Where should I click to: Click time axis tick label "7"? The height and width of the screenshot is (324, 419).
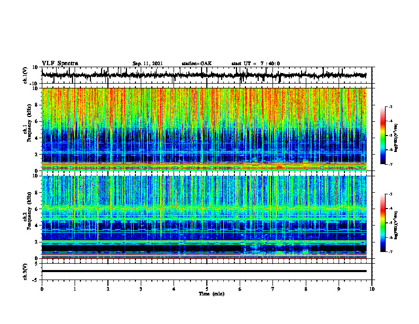coord(273,289)
